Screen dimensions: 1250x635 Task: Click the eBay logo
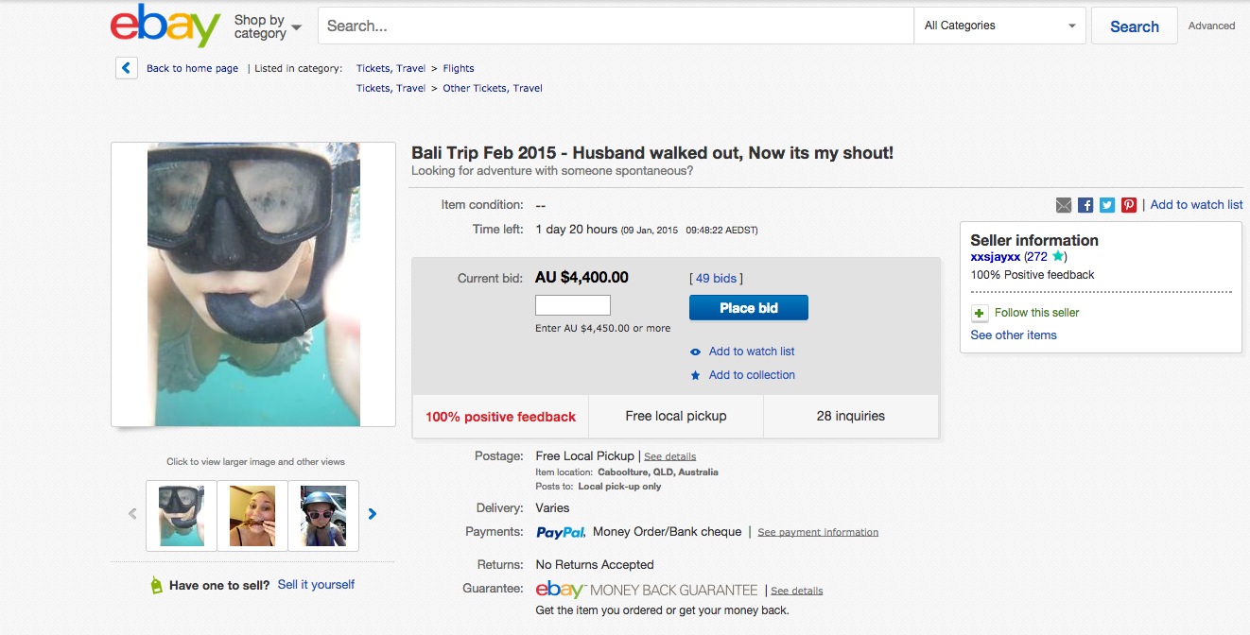click(165, 26)
